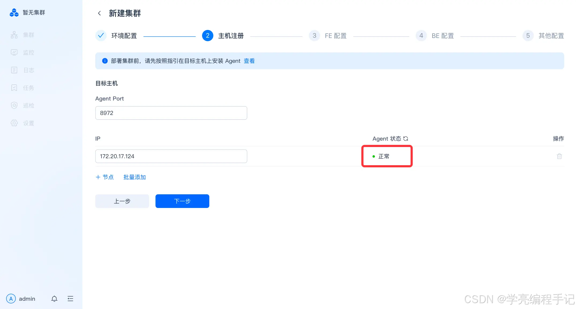The width and height of the screenshot is (576, 309).
Task: Collapse sidebar with the menu-fold icon
Action: point(70,299)
